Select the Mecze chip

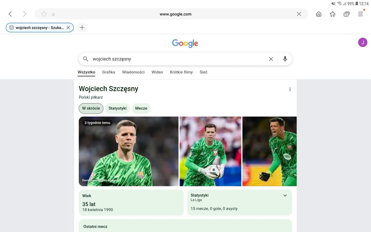(x=141, y=108)
